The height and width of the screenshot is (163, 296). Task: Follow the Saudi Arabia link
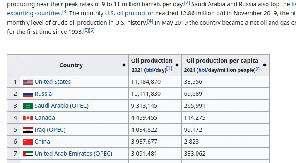(51, 106)
